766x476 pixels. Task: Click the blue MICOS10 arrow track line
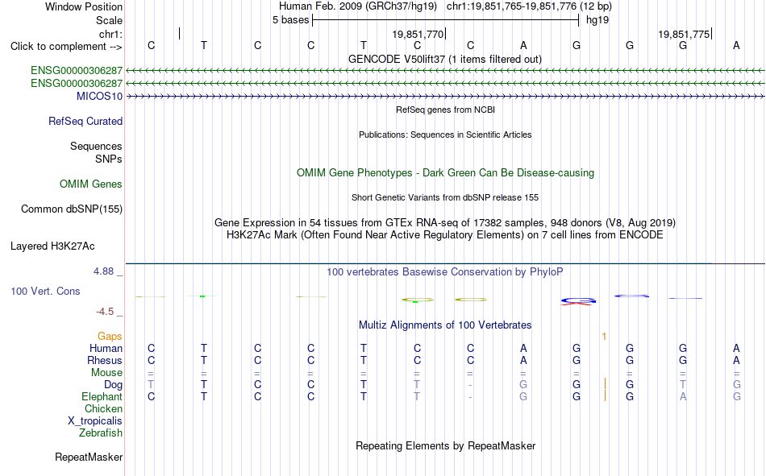coord(445,97)
